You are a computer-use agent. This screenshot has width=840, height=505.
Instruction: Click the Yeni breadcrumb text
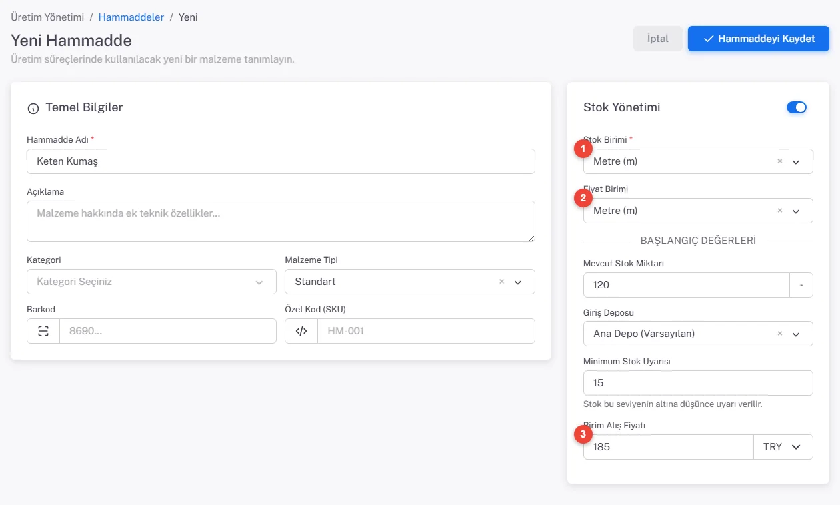[188, 17]
